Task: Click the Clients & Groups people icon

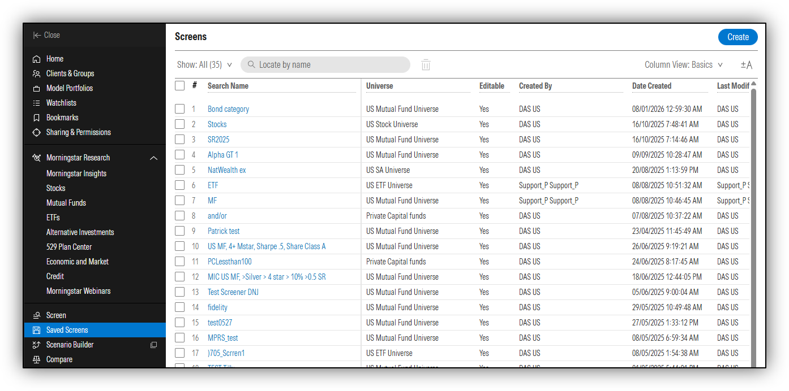Action: pyautogui.click(x=37, y=73)
